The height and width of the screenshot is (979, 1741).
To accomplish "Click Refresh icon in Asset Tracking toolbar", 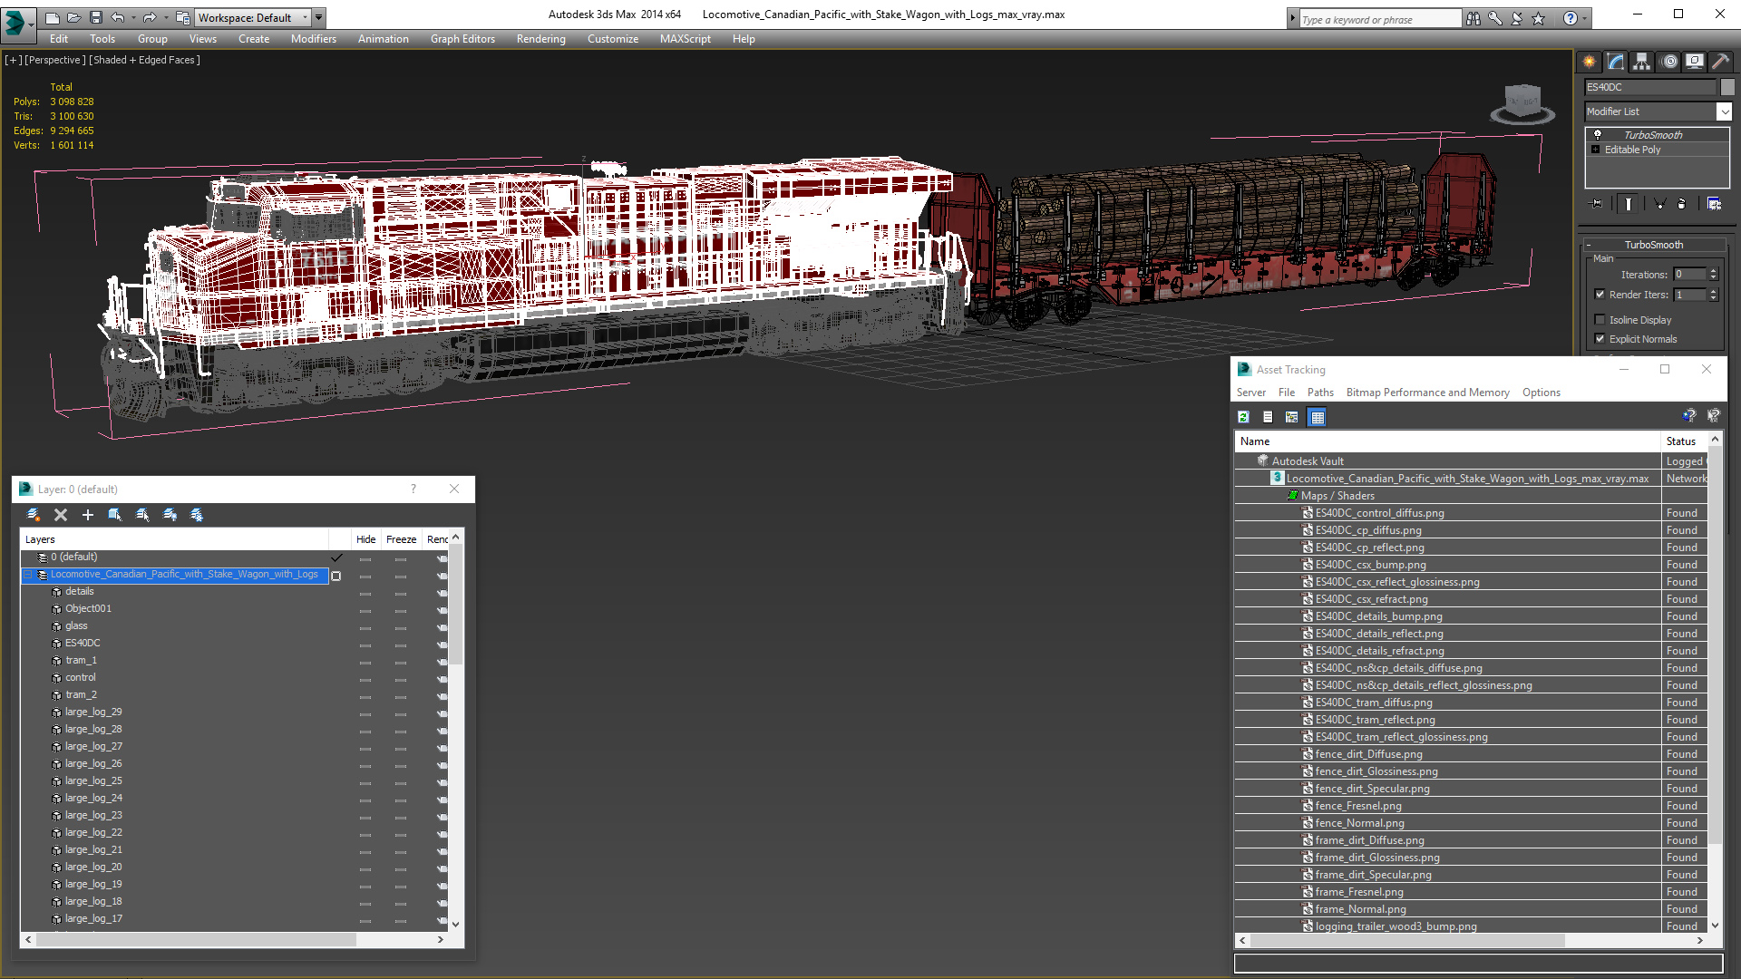I will (x=1244, y=417).
